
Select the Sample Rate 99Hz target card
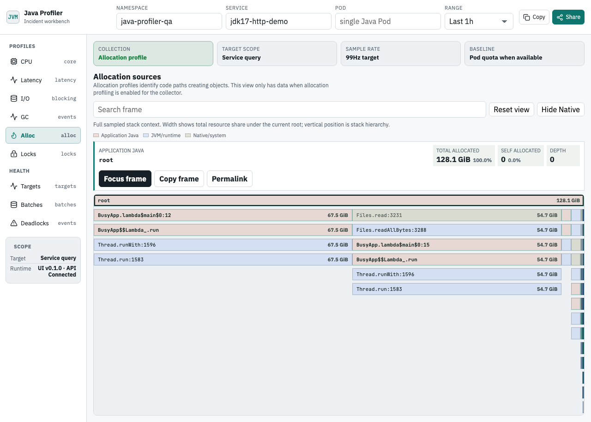[x=401, y=54]
